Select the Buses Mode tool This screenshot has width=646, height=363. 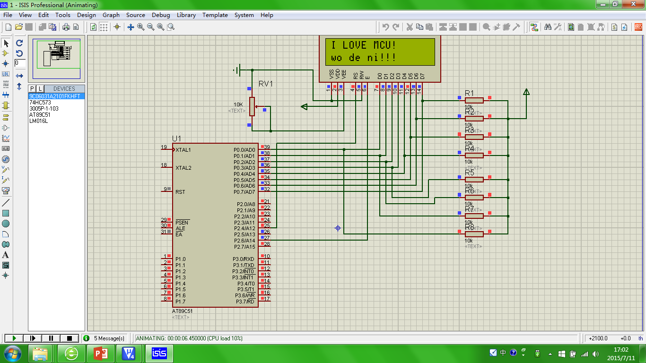[6, 95]
